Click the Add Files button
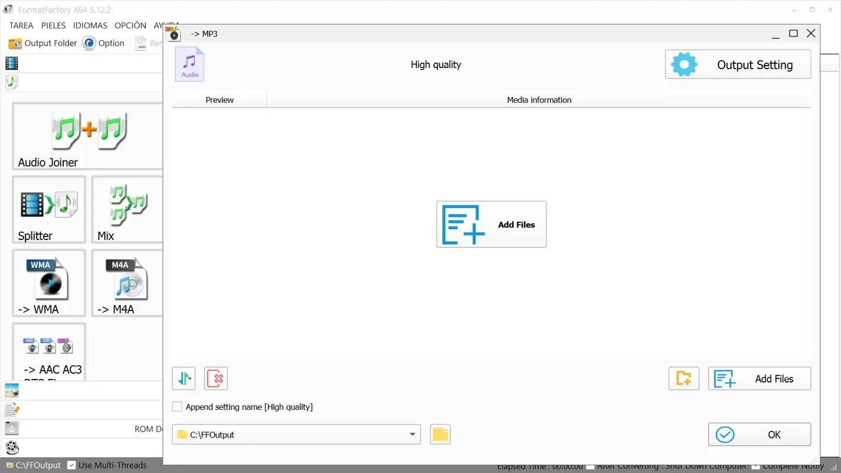The width and height of the screenshot is (841, 473). (491, 224)
